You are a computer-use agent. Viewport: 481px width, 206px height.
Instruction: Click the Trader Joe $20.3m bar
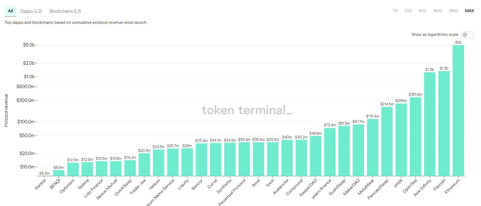click(x=144, y=164)
